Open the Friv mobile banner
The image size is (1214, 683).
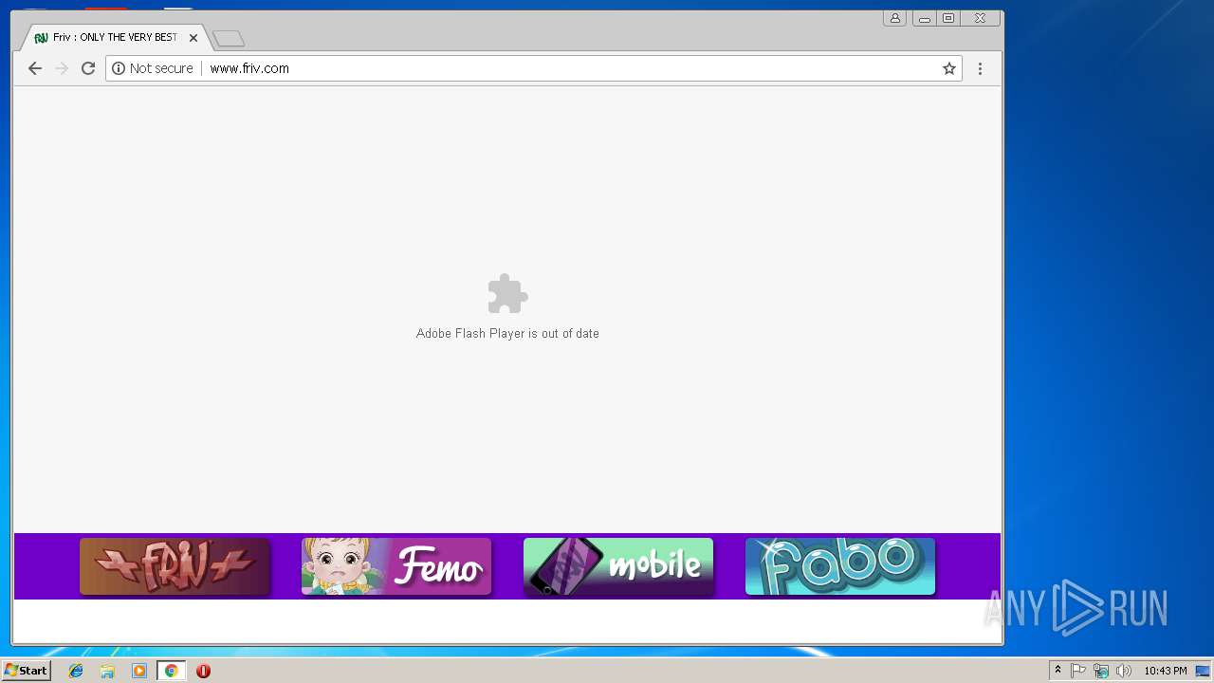(618, 566)
